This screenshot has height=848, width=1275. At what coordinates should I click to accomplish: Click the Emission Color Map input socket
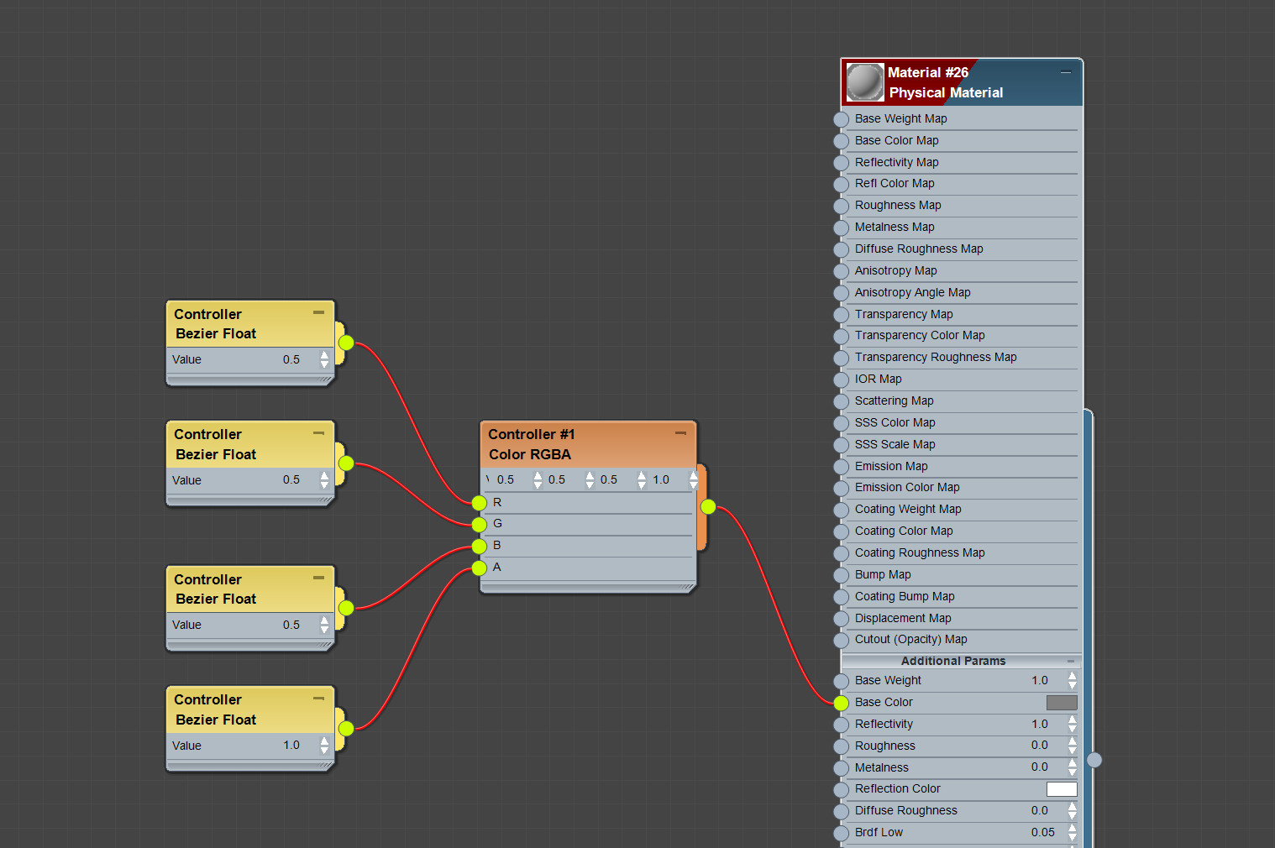point(842,488)
